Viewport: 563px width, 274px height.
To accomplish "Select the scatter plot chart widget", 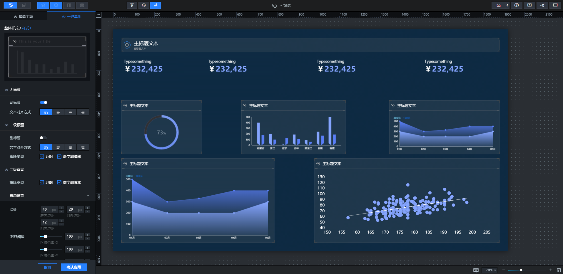I will point(407,201).
